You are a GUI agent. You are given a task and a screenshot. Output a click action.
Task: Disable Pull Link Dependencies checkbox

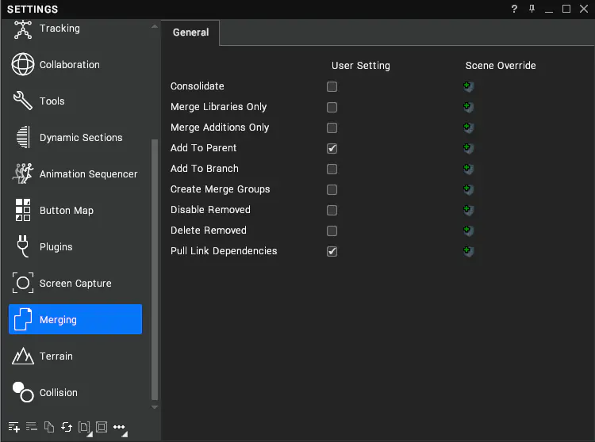(332, 251)
